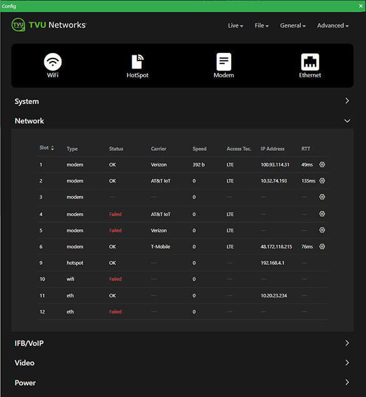The image size is (366, 397).
Task: Select IP address 100.93.114.31
Action: 275,165
